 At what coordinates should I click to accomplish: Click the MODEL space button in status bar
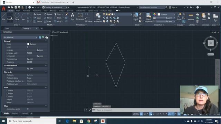(x=136, y=114)
